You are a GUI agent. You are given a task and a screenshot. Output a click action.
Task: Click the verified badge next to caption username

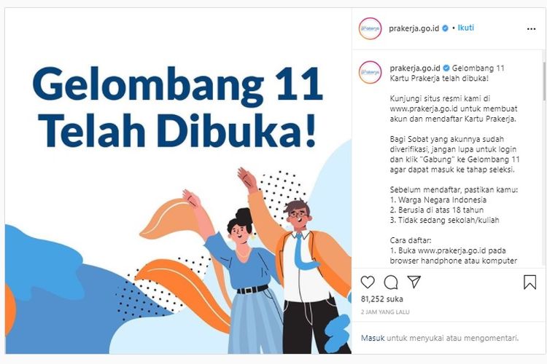tap(446, 68)
